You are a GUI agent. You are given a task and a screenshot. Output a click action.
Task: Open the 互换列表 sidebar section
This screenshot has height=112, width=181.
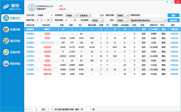12,52
